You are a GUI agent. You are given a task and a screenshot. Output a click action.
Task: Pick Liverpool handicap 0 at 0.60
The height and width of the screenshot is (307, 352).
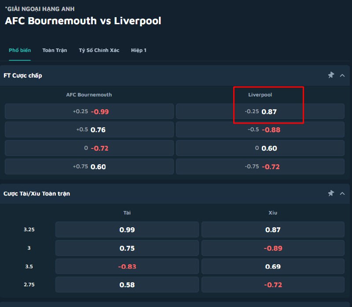[260, 148]
